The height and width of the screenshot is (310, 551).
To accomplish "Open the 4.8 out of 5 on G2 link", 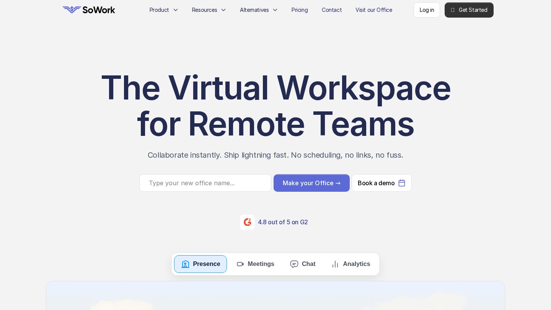I will 283,222.
